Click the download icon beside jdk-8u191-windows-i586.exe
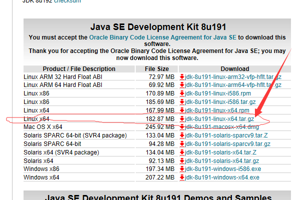 click(182, 169)
